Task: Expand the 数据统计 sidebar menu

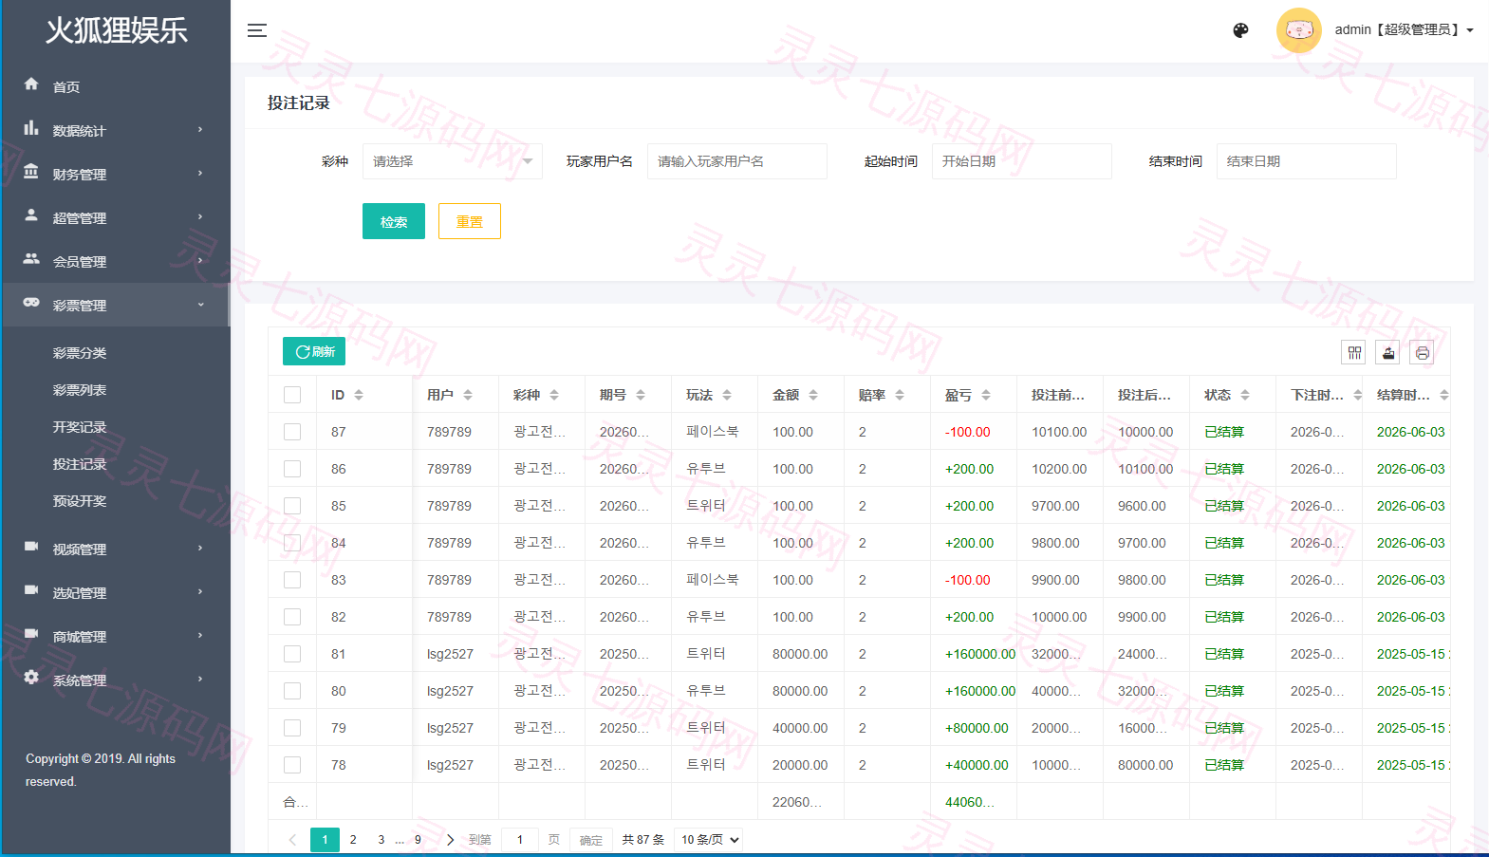Action: pyautogui.click(x=116, y=130)
